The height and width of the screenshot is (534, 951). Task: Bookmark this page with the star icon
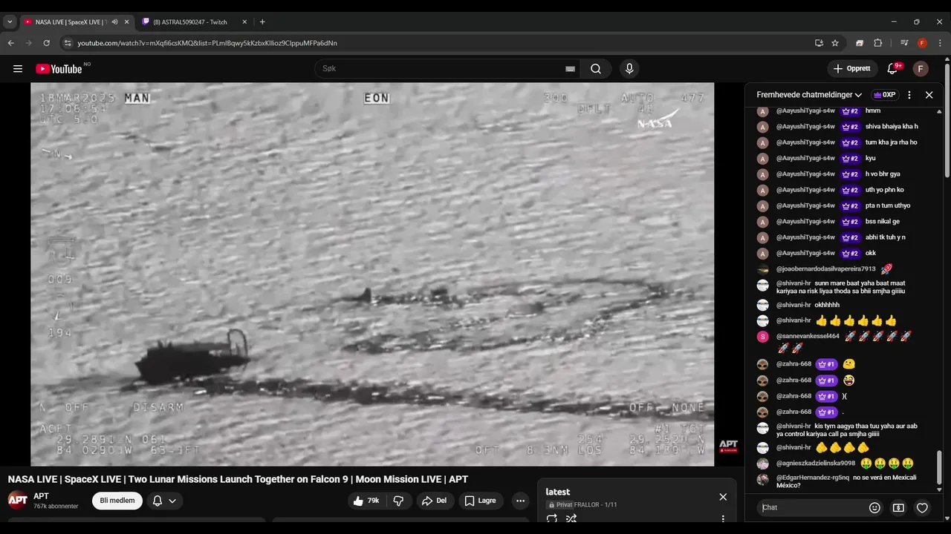pos(835,43)
